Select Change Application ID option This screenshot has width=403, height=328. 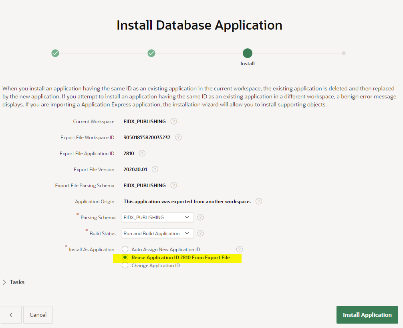(x=125, y=266)
